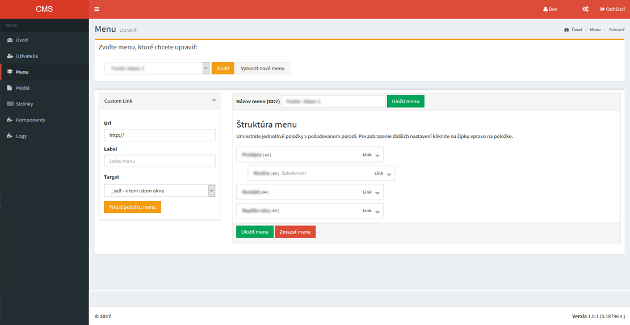The height and width of the screenshot is (325, 630).
Task: Click the Užívatelia user-plus icon in sidebar
Action: pyautogui.click(x=10, y=56)
